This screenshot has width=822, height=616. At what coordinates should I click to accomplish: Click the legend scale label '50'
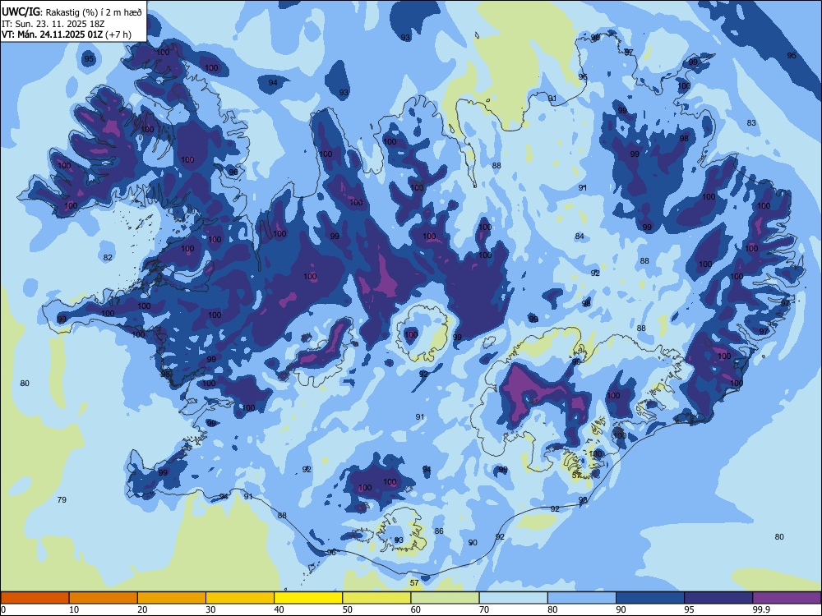click(348, 609)
